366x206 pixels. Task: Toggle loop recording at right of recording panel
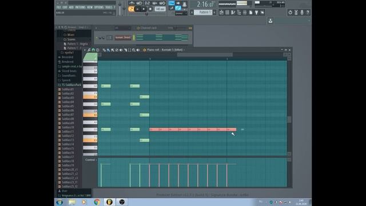click(162, 3)
